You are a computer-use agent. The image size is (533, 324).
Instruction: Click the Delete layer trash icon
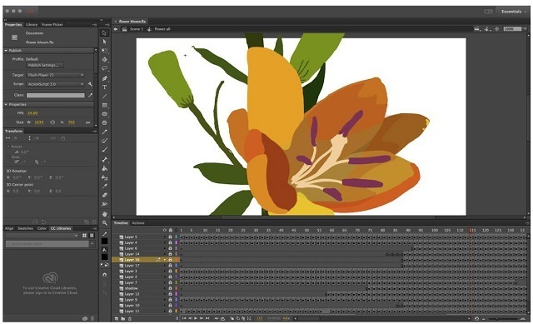coord(130,318)
